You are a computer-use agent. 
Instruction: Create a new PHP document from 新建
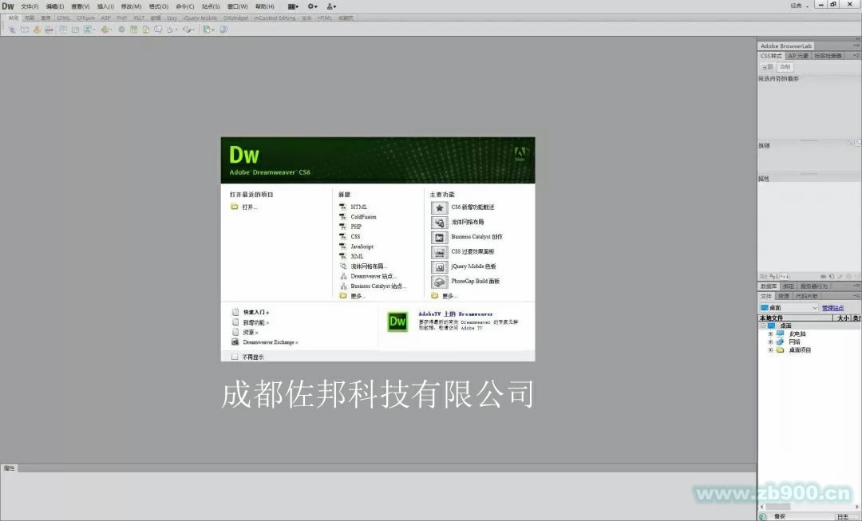(355, 227)
